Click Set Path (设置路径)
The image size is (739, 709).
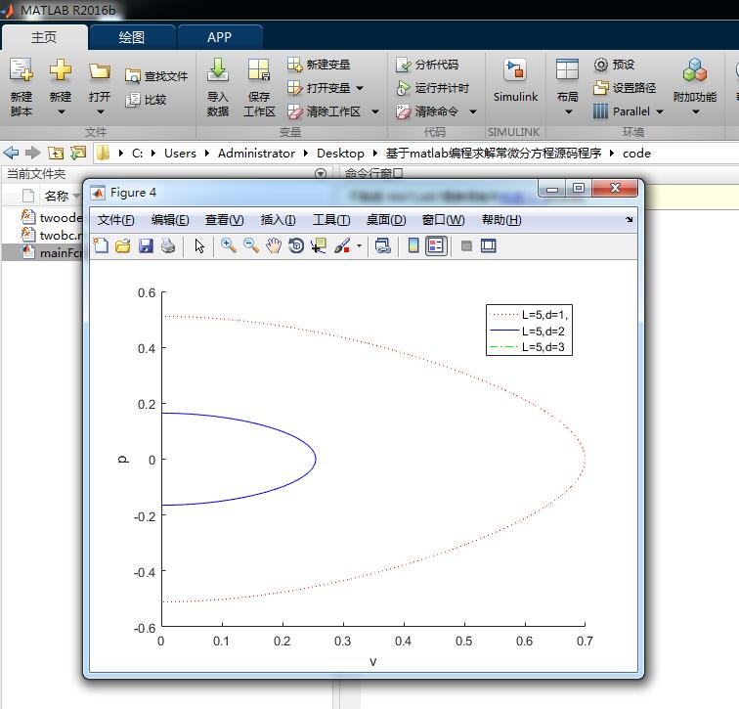click(x=625, y=88)
